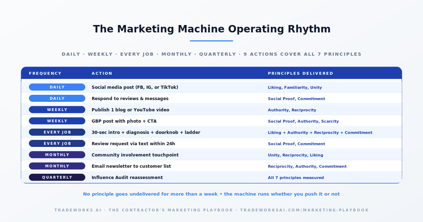Click 'All 7 principles measured' text

(296, 178)
